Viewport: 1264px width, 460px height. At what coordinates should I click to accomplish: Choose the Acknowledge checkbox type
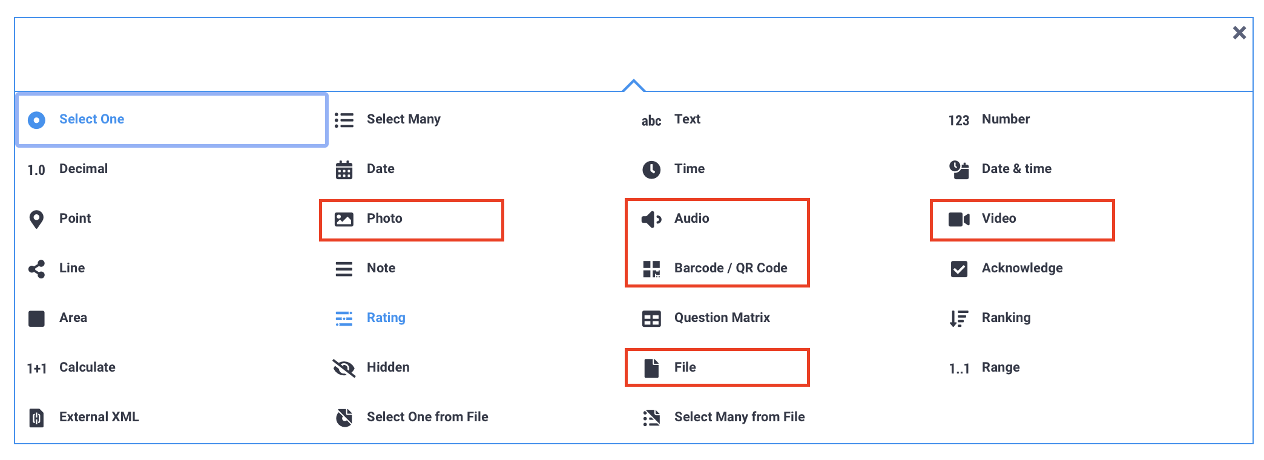click(x=1022, y=268)
